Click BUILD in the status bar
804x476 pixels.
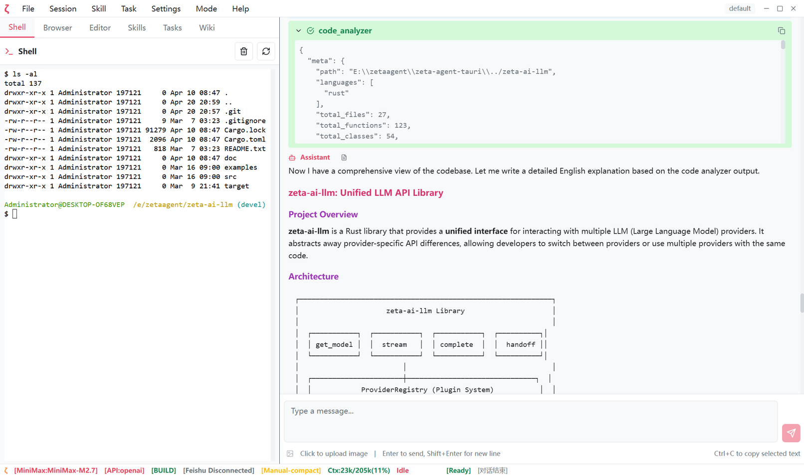point(163,470)
